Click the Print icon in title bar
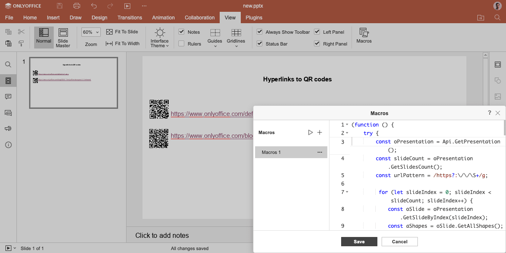 [77, 6]
